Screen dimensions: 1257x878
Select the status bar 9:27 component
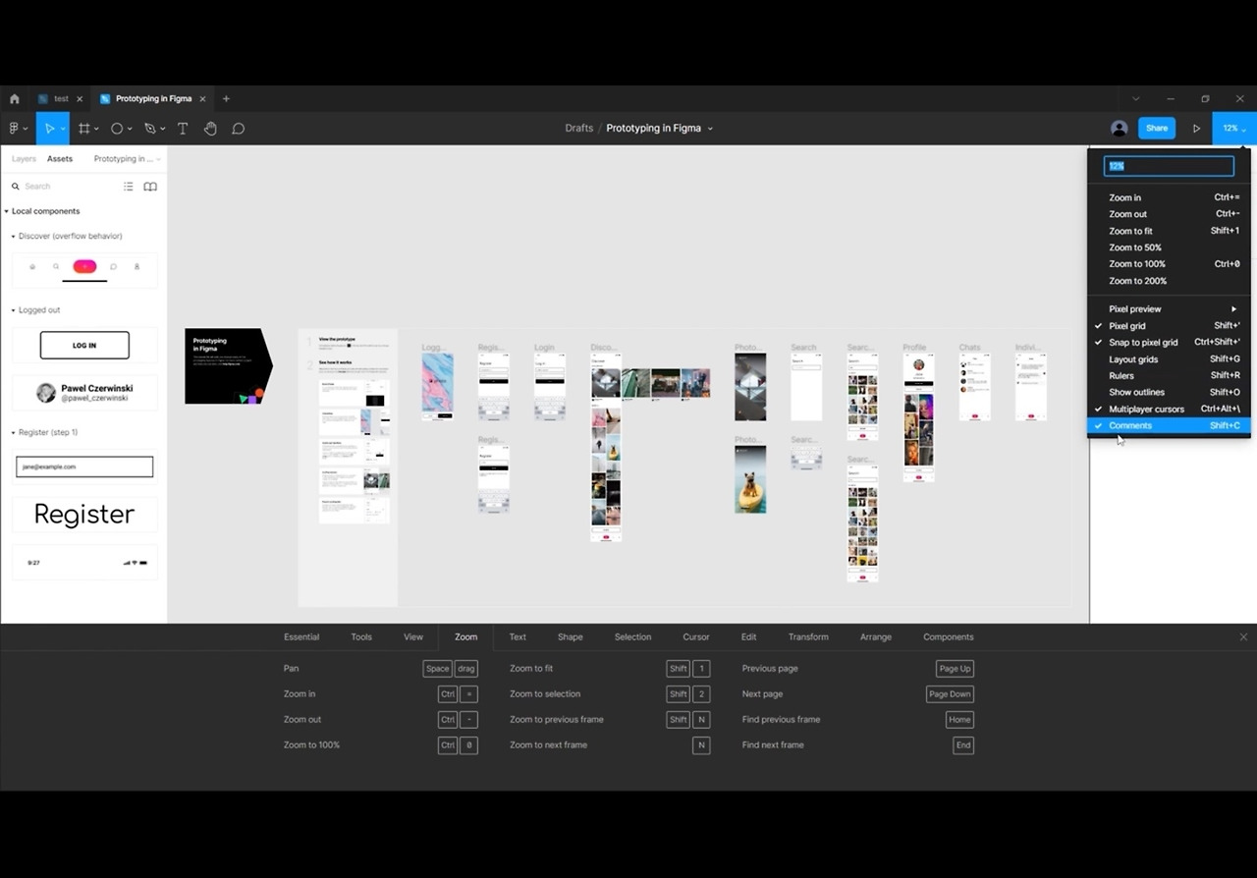click(x=84, y=563)
